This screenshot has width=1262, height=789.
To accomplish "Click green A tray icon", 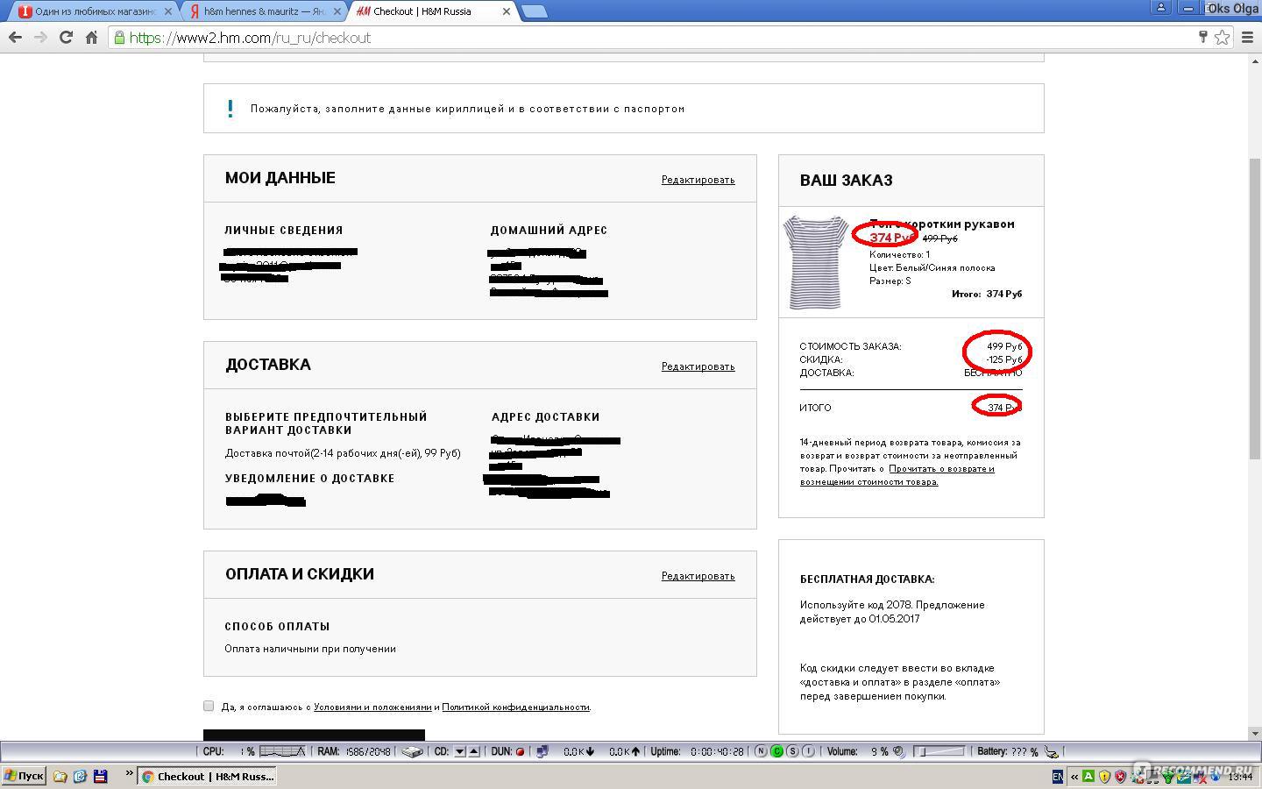I will [1088, 776].
